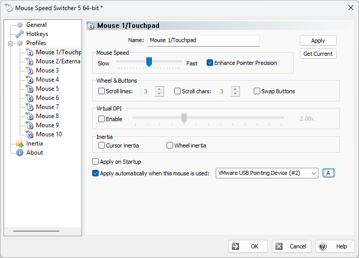The width and height of the screenshot is (359, 258).
Task: Open the Inertia settings page
Action: click(x=34, y=143)
